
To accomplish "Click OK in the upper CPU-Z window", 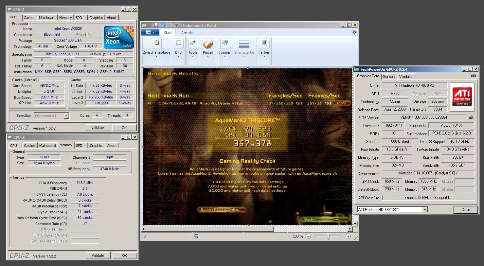I will (x=124, y=128).
